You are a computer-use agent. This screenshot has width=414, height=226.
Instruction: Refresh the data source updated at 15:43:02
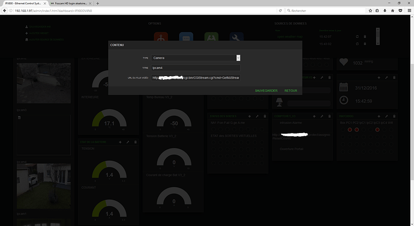357,44
